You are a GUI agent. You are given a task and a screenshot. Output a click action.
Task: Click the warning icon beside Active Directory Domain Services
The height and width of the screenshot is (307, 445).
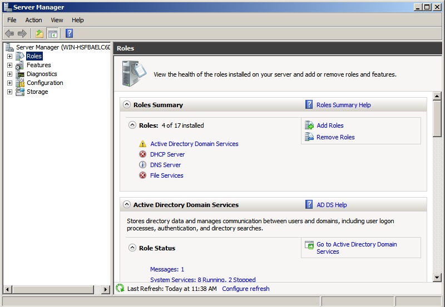(x=142, y=144)
